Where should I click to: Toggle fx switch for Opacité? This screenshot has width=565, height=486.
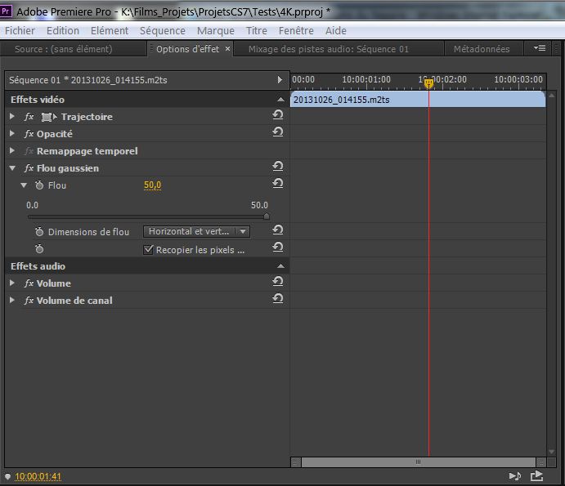(x=29, y=134)
